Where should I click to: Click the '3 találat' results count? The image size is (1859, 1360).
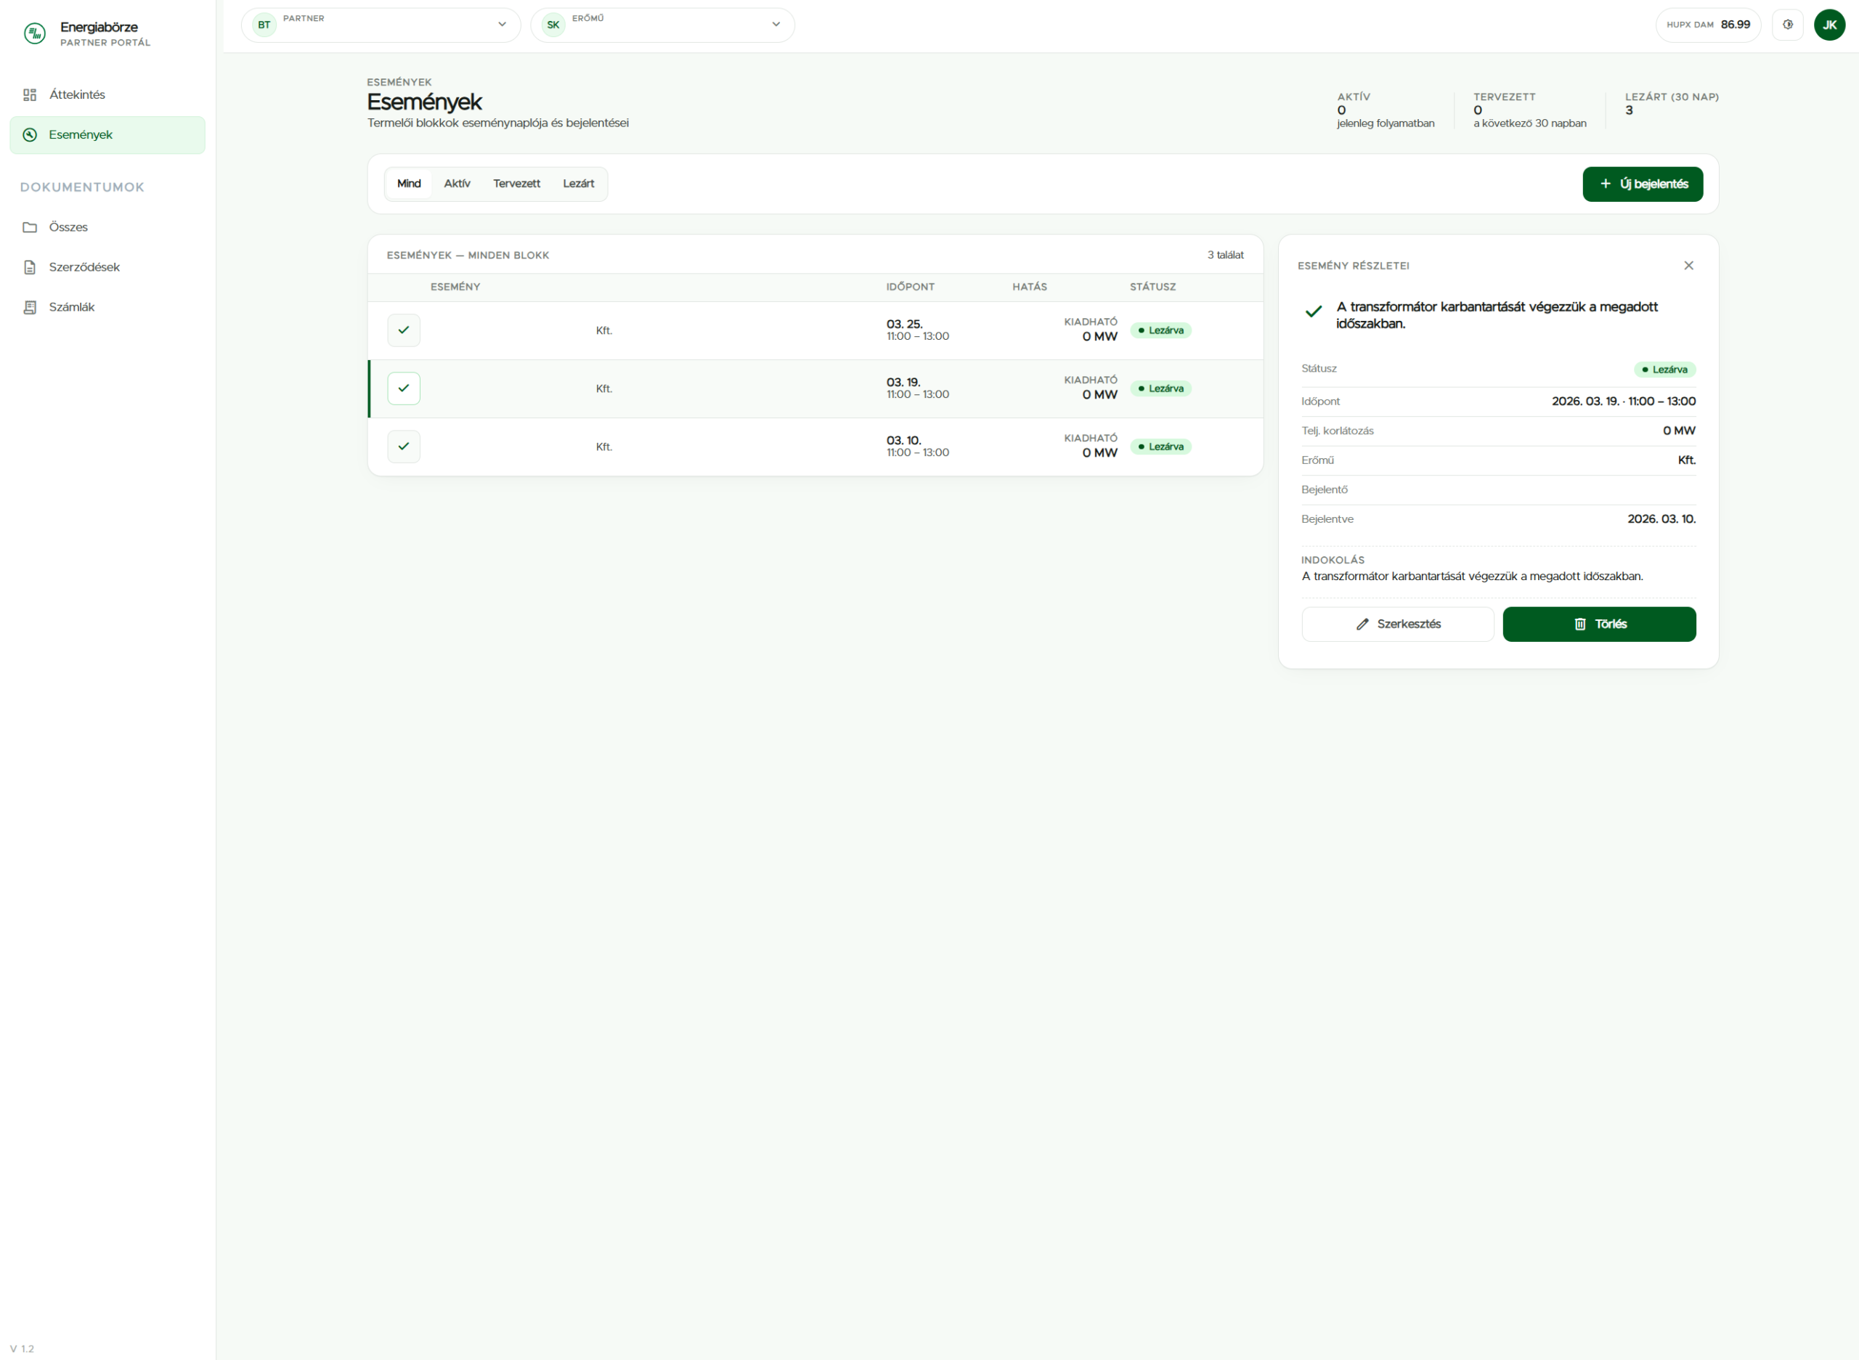click(1224, 255)
